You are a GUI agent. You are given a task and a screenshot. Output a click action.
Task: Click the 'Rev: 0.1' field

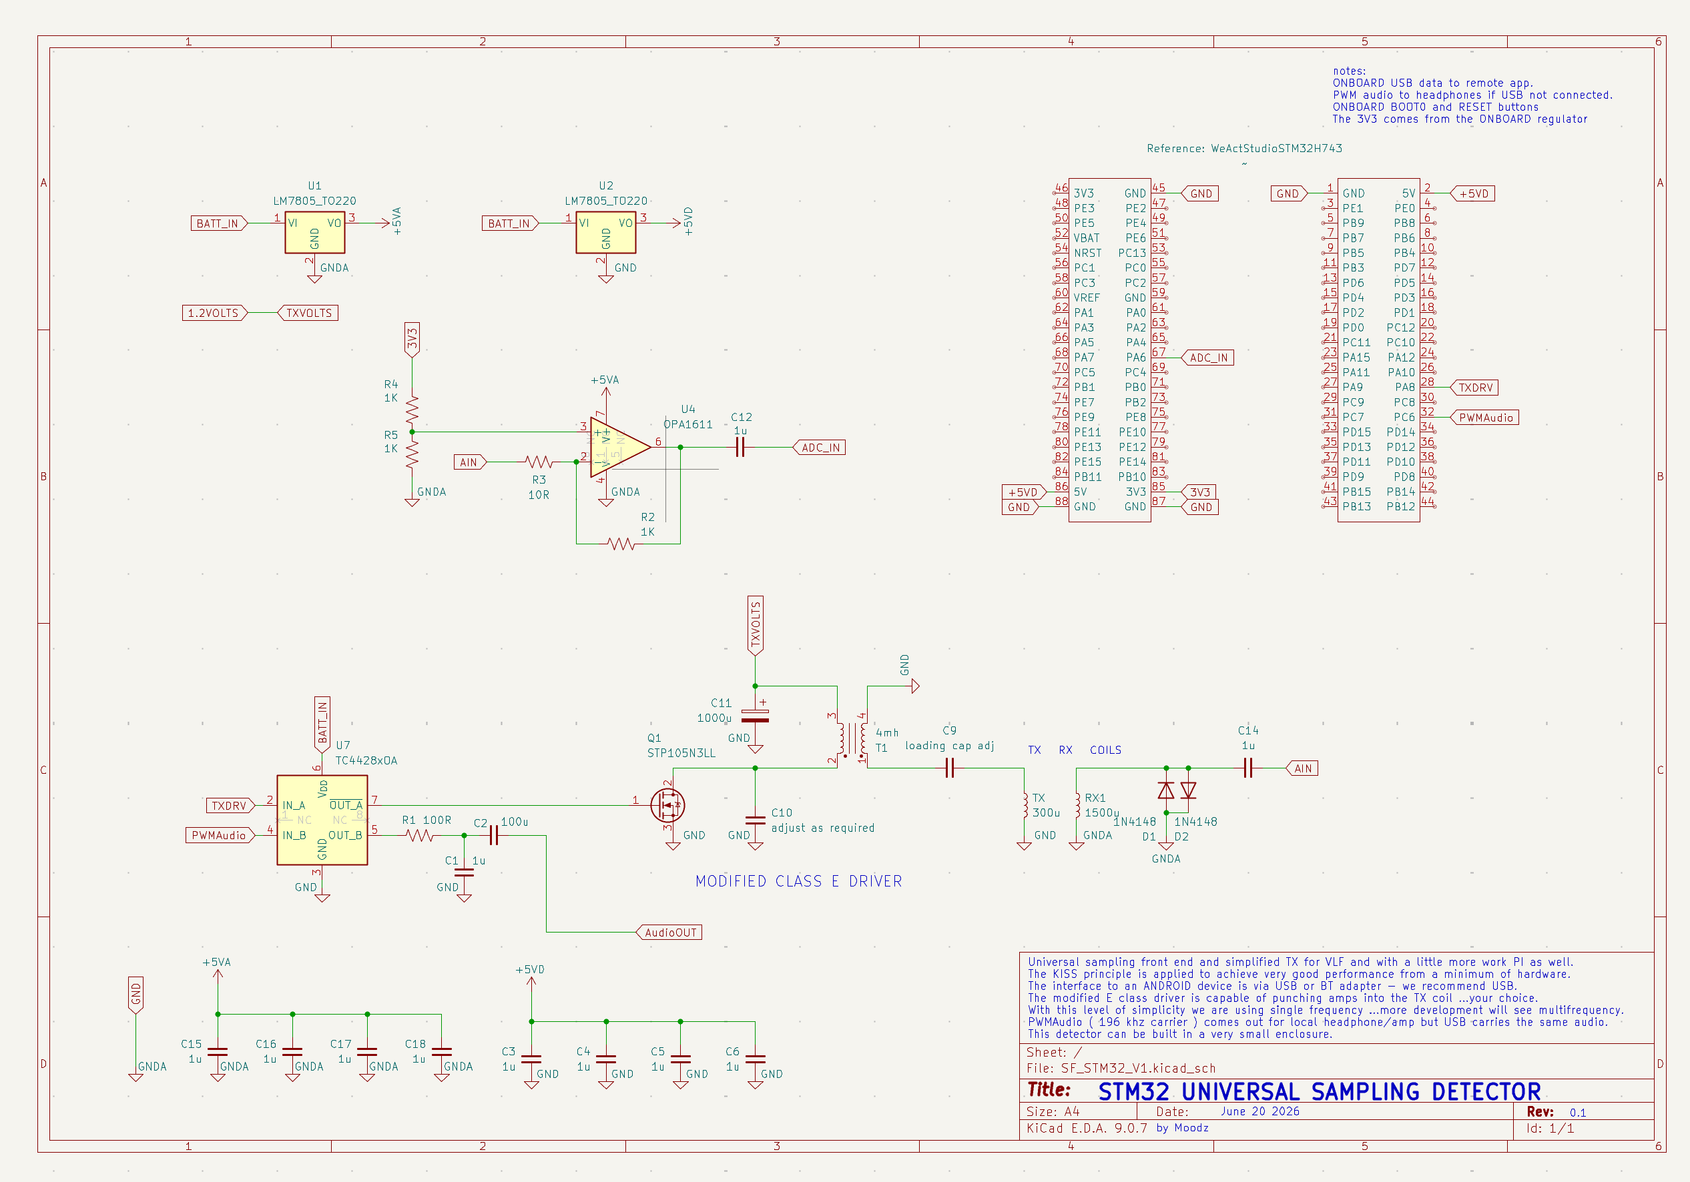coord(1556,1111)
